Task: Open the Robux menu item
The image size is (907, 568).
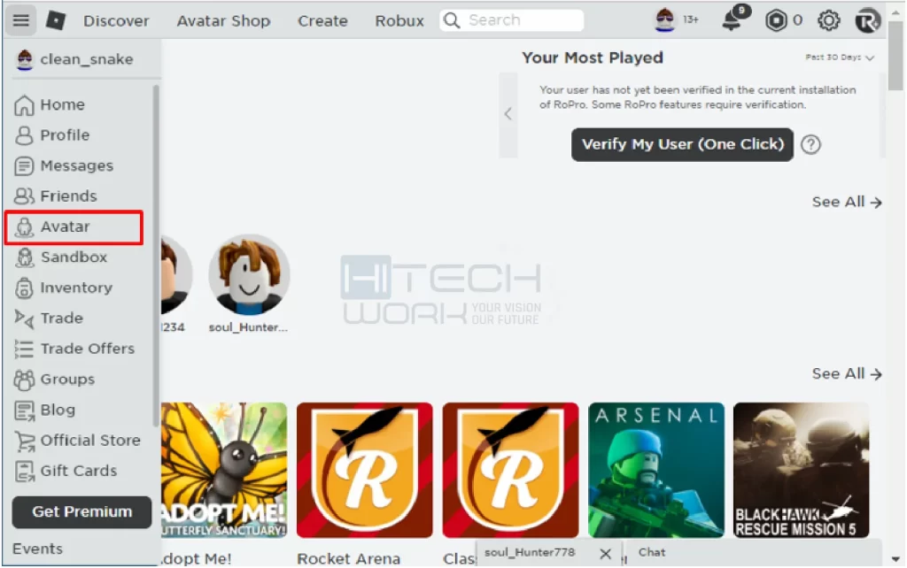Action: [x=399, y=21]
